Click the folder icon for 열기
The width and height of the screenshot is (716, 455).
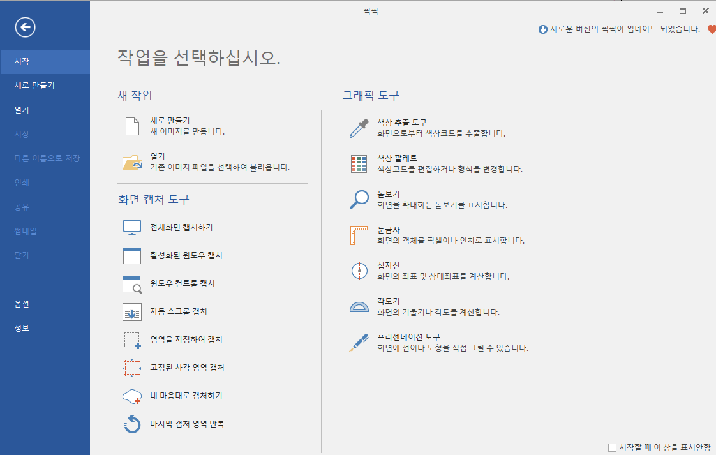coord(133,162)
